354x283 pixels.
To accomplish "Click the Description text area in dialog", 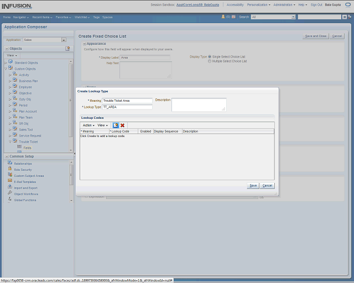I will point(199,104).
